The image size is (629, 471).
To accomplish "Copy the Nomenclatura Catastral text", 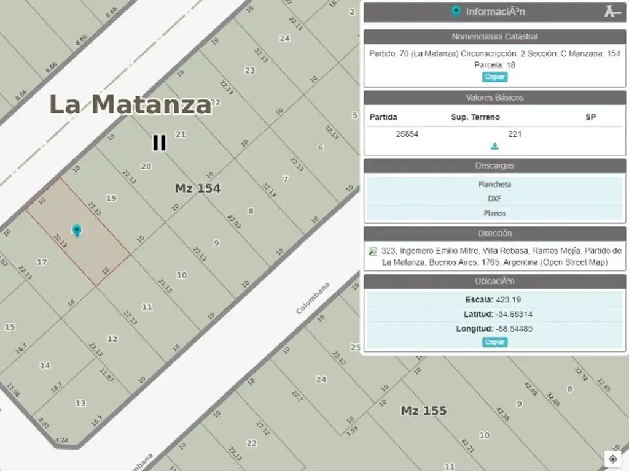I will coord(494,77).
